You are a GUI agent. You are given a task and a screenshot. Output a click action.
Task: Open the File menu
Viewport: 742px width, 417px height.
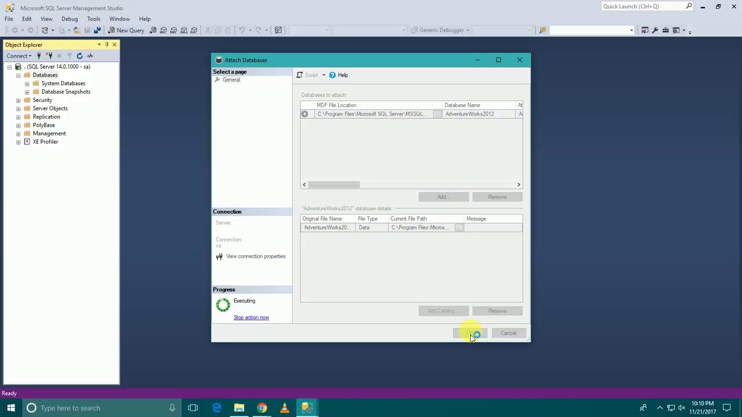click(9, 19)
